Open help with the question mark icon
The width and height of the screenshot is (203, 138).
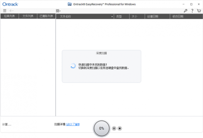click(192, 11)
